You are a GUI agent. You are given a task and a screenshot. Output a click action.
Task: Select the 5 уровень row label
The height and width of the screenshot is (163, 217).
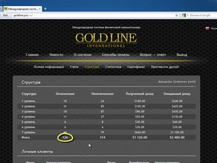[28, 122]
